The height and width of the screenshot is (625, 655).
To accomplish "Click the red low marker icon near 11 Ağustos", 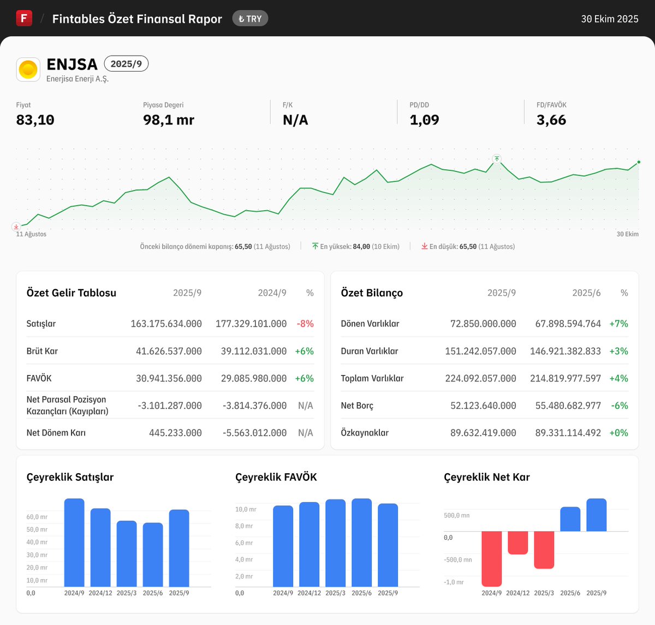I will 16,227.
